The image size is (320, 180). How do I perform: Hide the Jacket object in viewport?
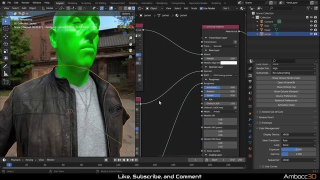[x=311, y=34]
